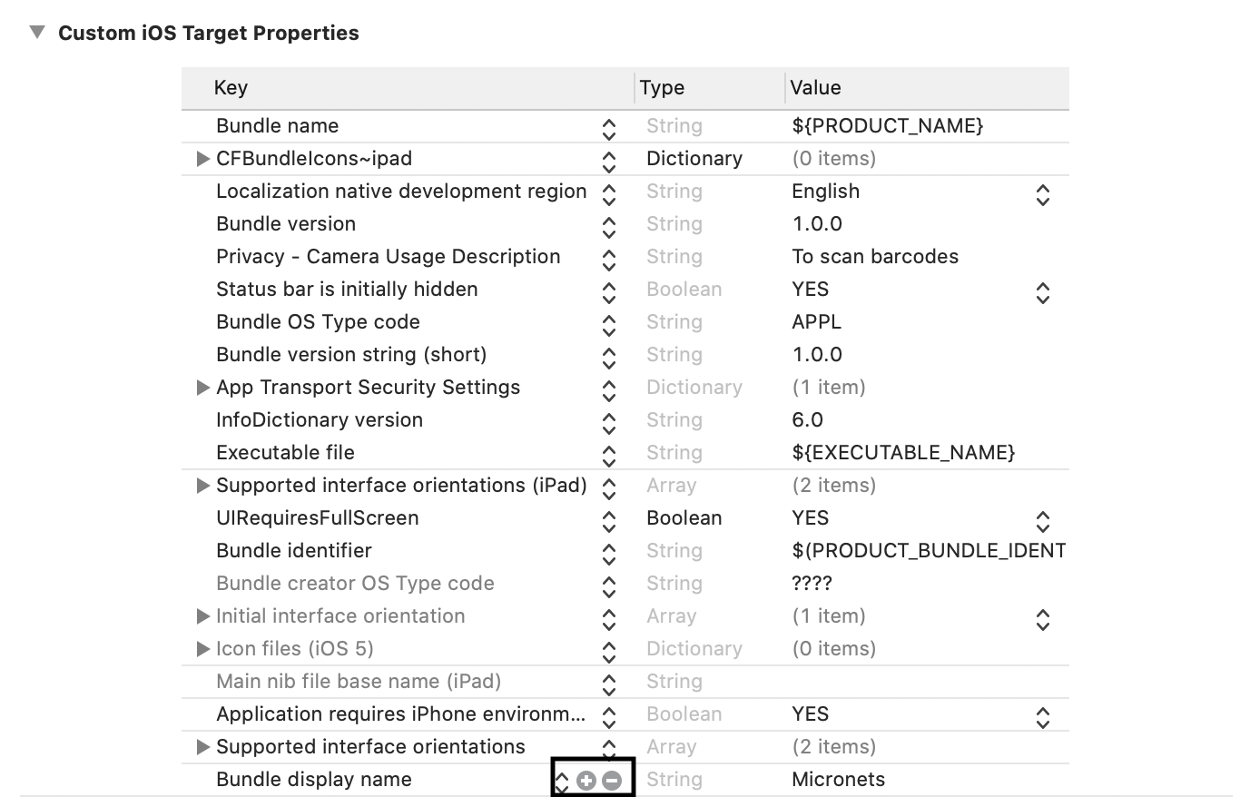Collapse the Custom iOS Target Properties section

pos(36,33)
